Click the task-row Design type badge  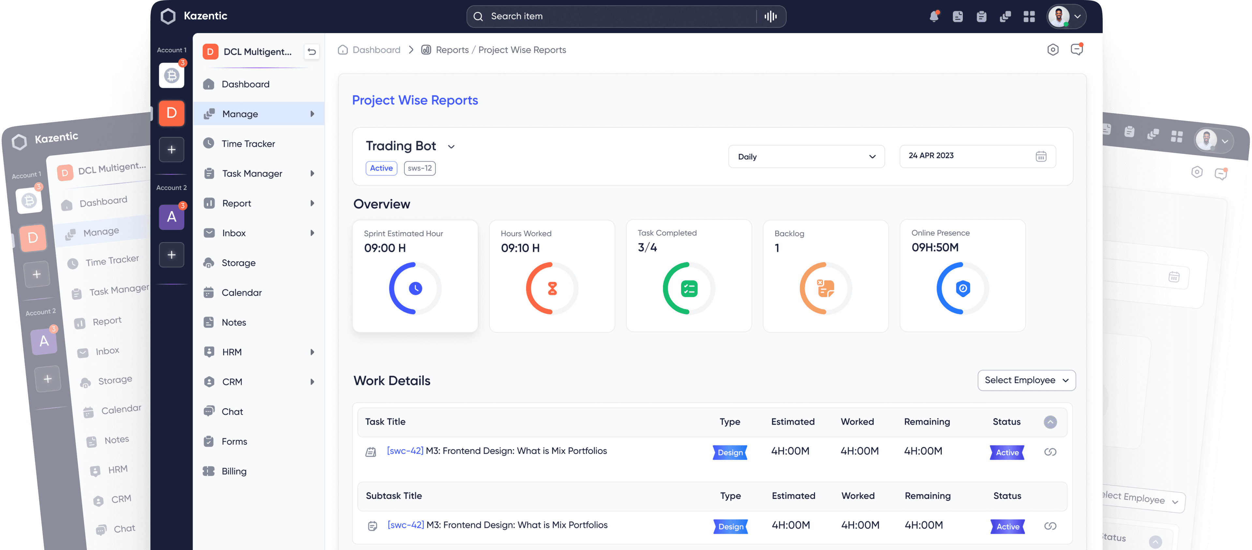tap(730, 452)
